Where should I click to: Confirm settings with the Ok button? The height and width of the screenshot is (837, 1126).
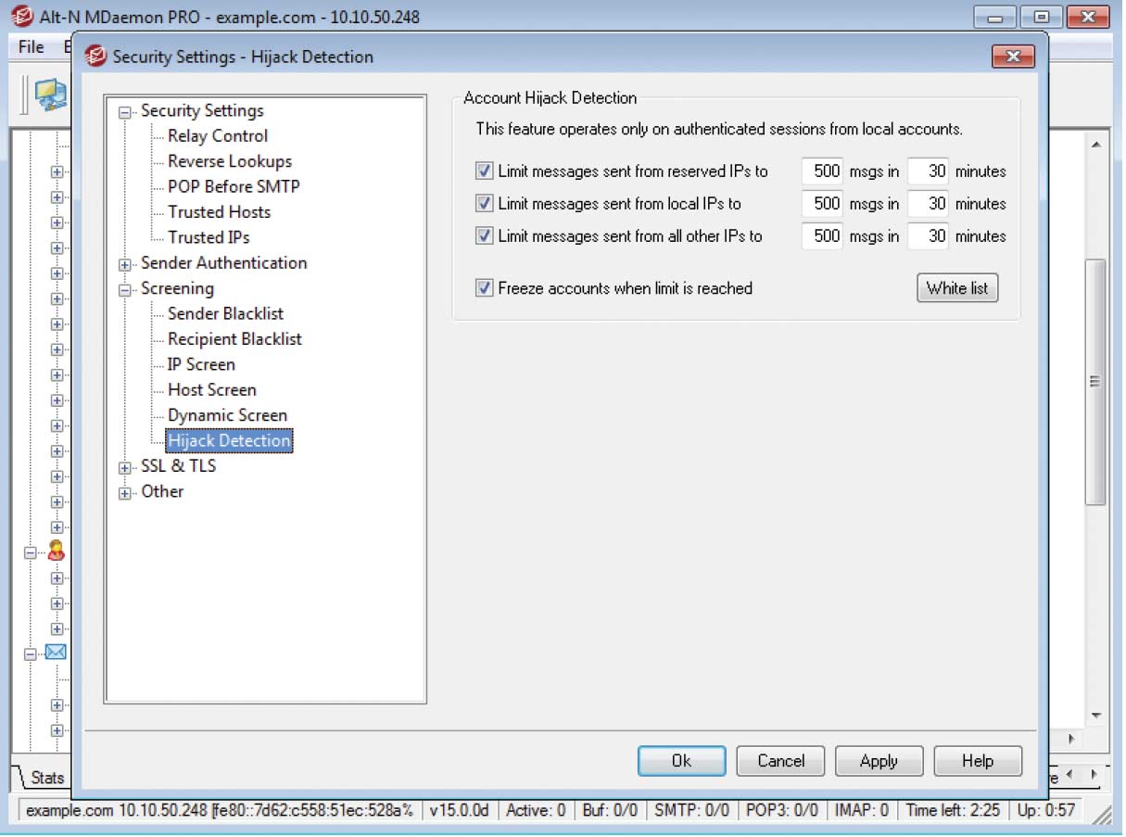point(681,761)
